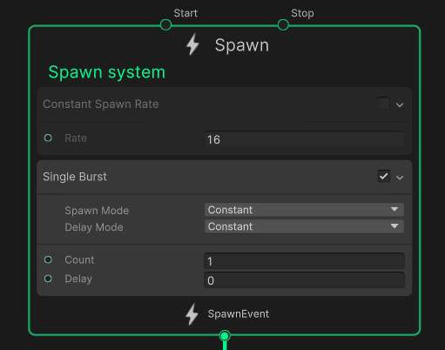
Task: Collapse the Constant Spawn Rate block chevron
Action: point(400,104)
